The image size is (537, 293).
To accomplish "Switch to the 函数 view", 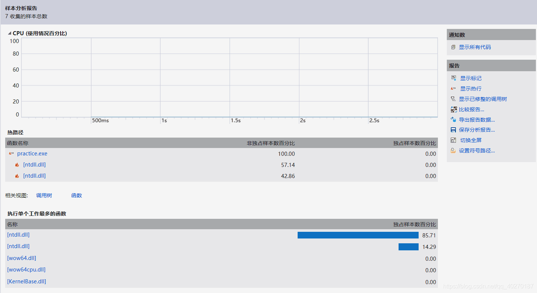I will [76, 195].
